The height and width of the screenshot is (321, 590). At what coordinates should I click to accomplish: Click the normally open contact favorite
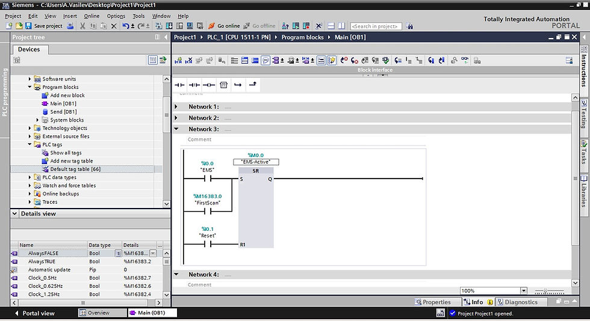click(x=179, y=85)
